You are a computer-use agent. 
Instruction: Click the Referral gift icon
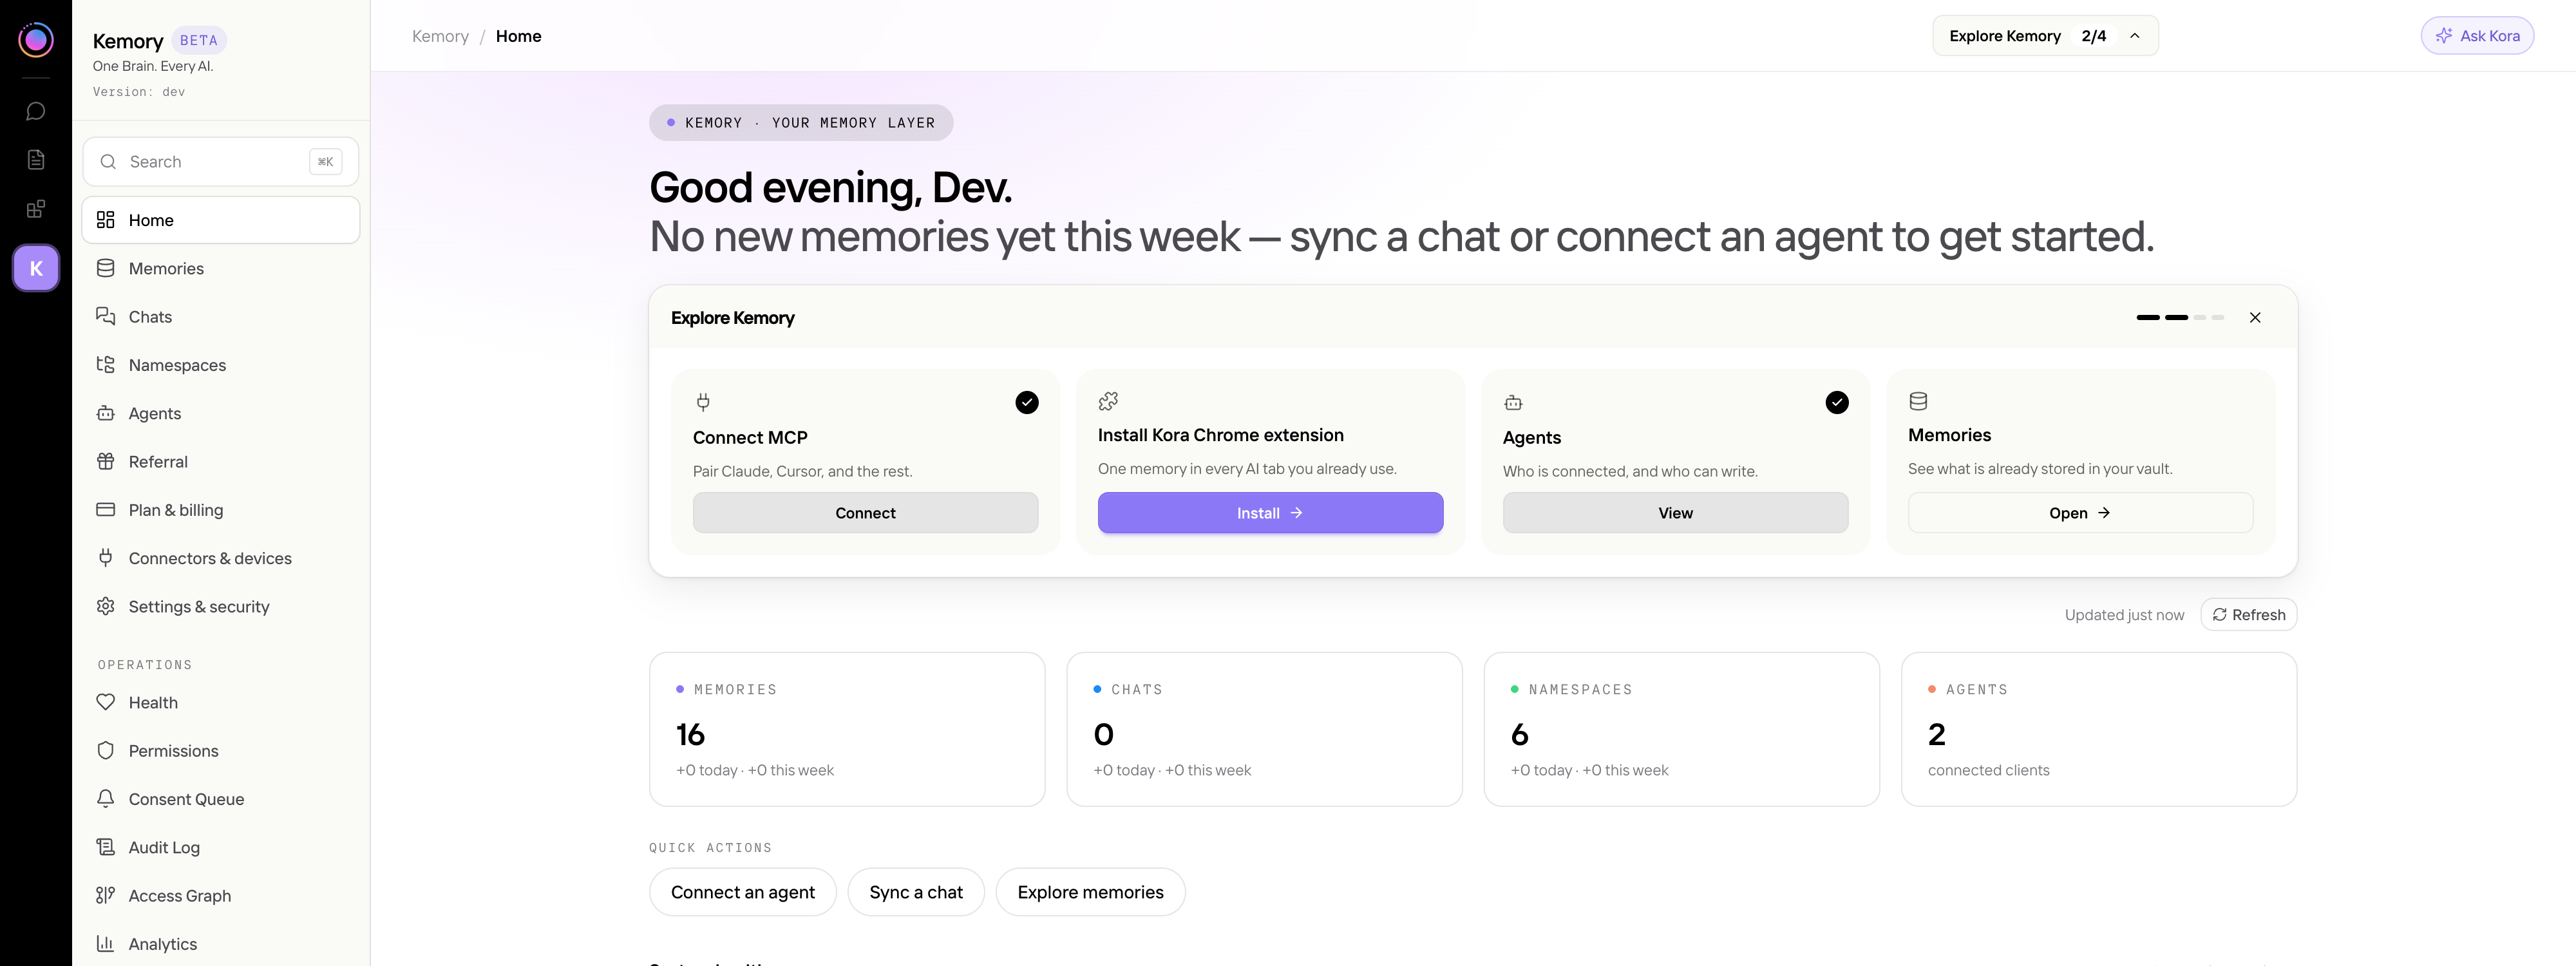[x=105, y=461]
